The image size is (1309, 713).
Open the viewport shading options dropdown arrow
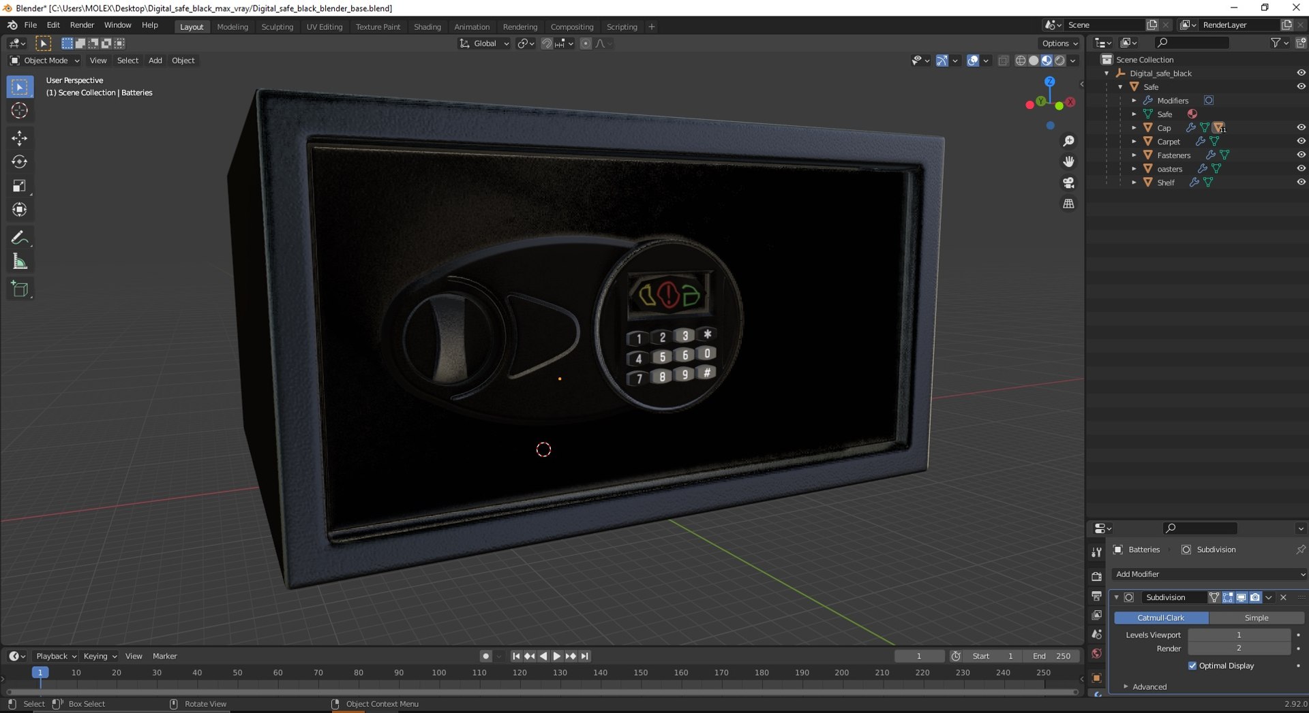pyautogui.click(x=1073, y=61)
